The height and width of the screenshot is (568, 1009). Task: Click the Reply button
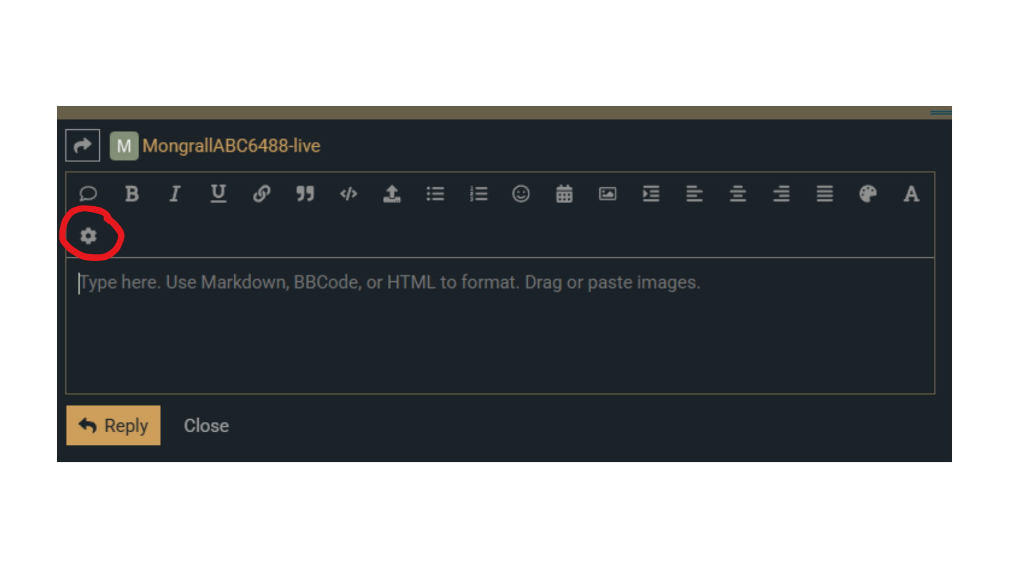click(x=113, y=425)
